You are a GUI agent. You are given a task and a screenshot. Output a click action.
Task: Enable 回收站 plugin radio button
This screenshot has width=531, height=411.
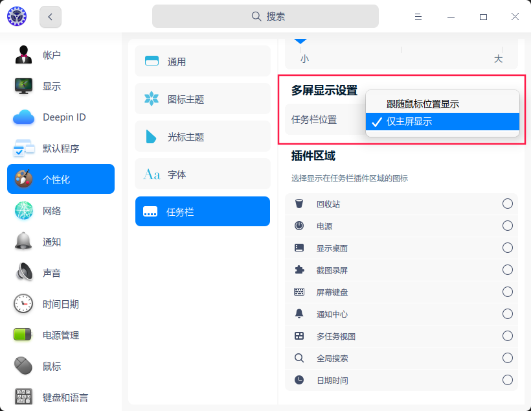(507, 204)
